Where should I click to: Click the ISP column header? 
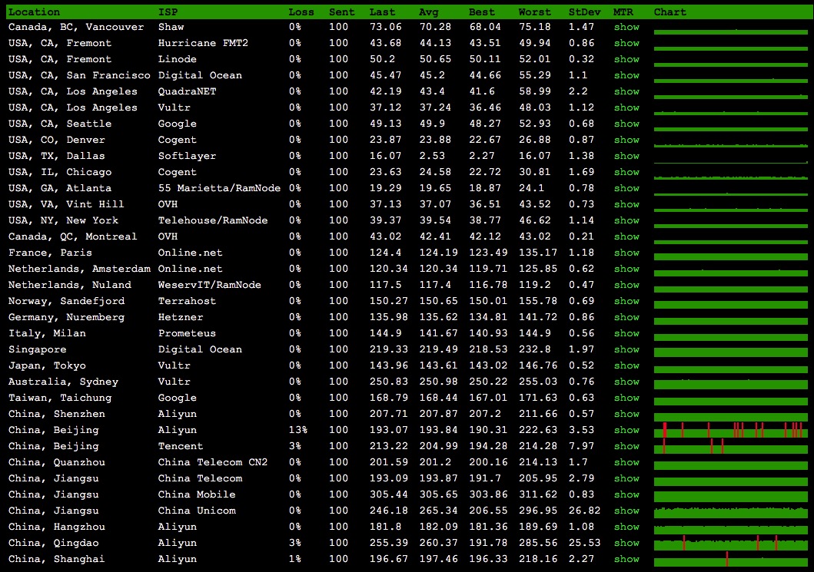168,12
